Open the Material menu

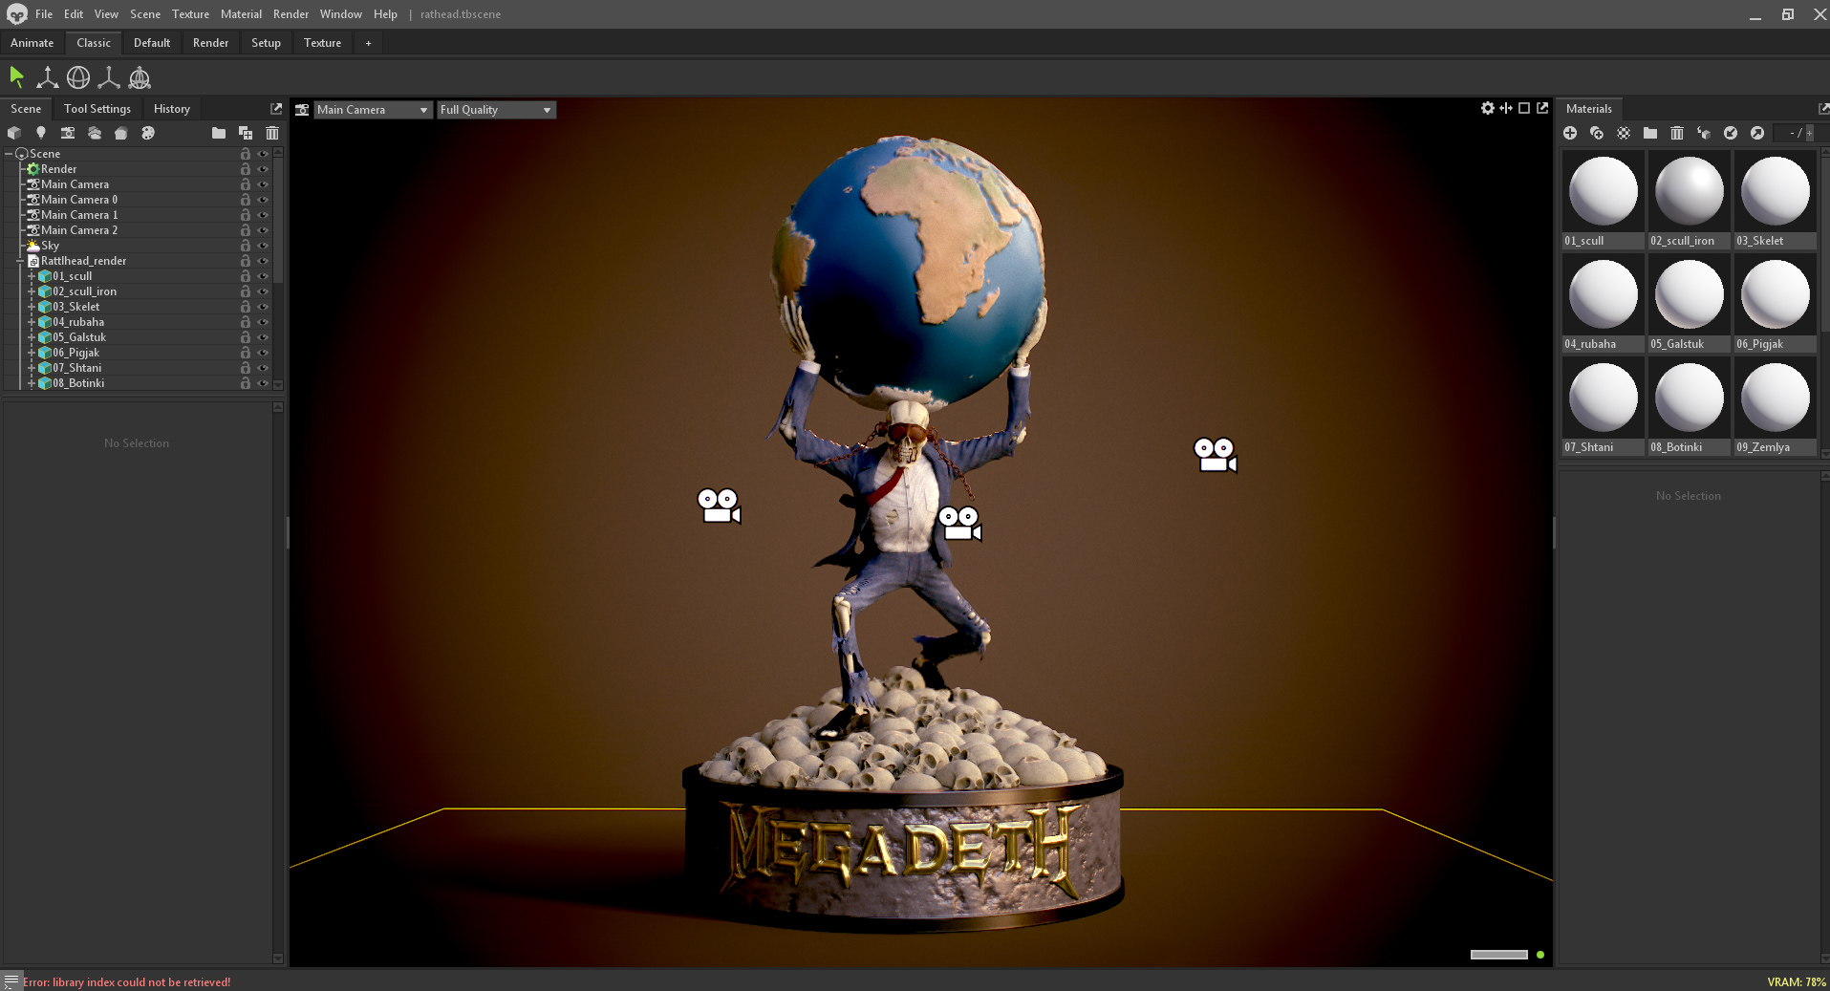[241, 14]
